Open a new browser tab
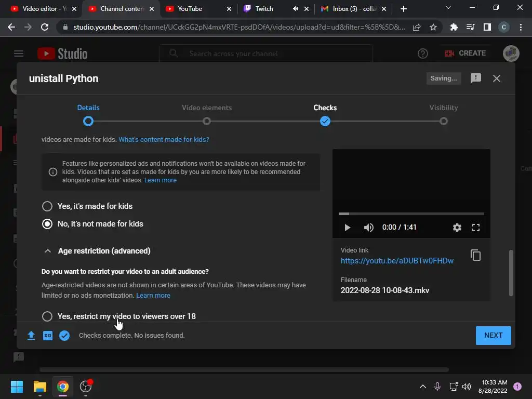Image resolution: width=532 pixels, height=399 pixels. coord(403,9)
